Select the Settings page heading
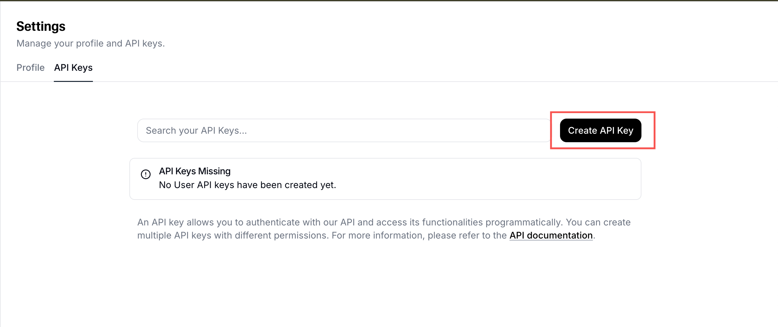 point(41,26)
